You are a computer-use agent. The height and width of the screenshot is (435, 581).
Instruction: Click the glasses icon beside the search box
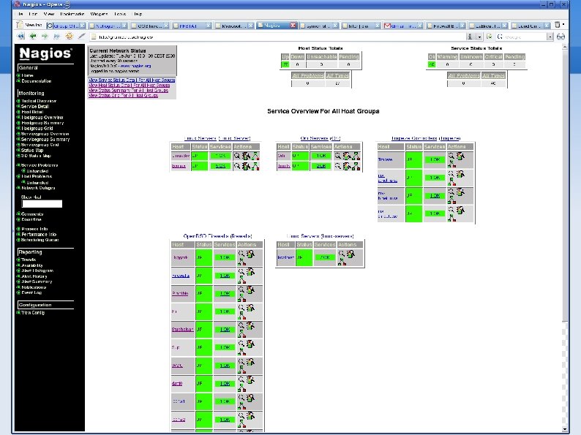[x=561, y=37]
